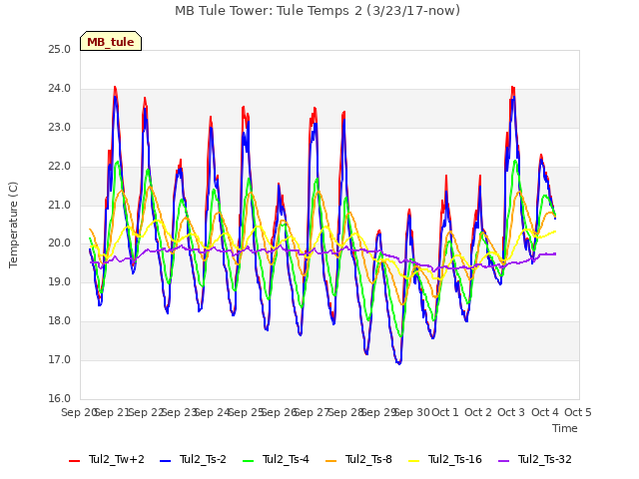Click the Temperature (C) axis label

click(13, 225)
